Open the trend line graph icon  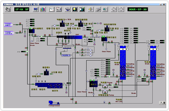click(x=51, y=9)
